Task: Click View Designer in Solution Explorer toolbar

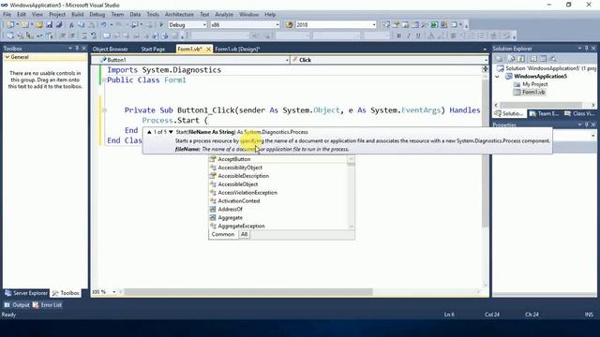Action: [x=543, y=59]
